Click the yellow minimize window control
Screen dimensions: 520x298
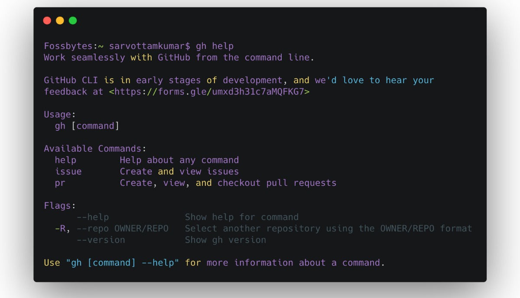click(60, 20)
